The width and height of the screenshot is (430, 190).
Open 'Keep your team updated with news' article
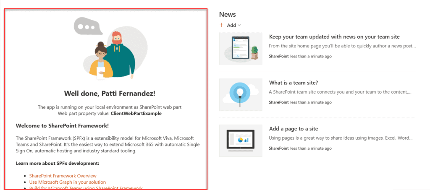pyautogui.click(x=334, y=36)
